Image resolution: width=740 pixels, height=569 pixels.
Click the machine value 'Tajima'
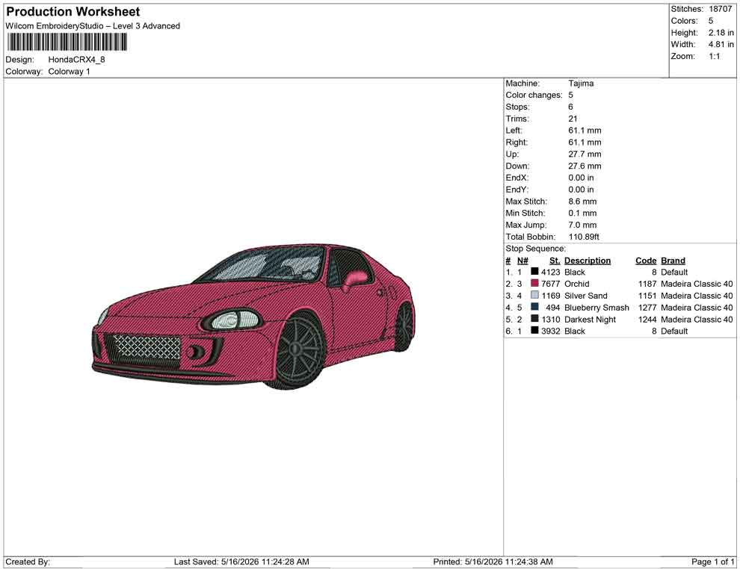581,83
